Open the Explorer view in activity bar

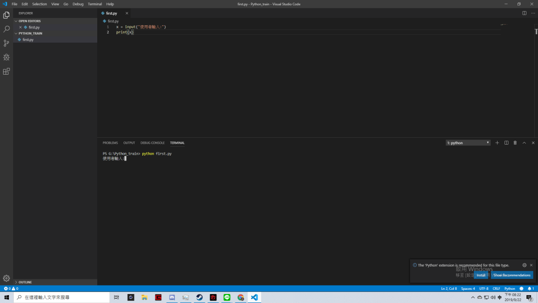[x=6, y=15]
